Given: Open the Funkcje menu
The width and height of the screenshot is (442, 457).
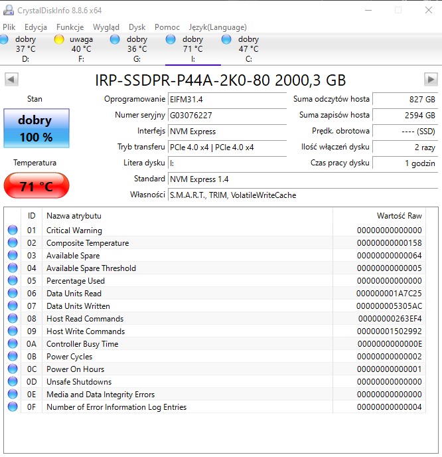Looking at the screenshot, I should pos(70,27).
